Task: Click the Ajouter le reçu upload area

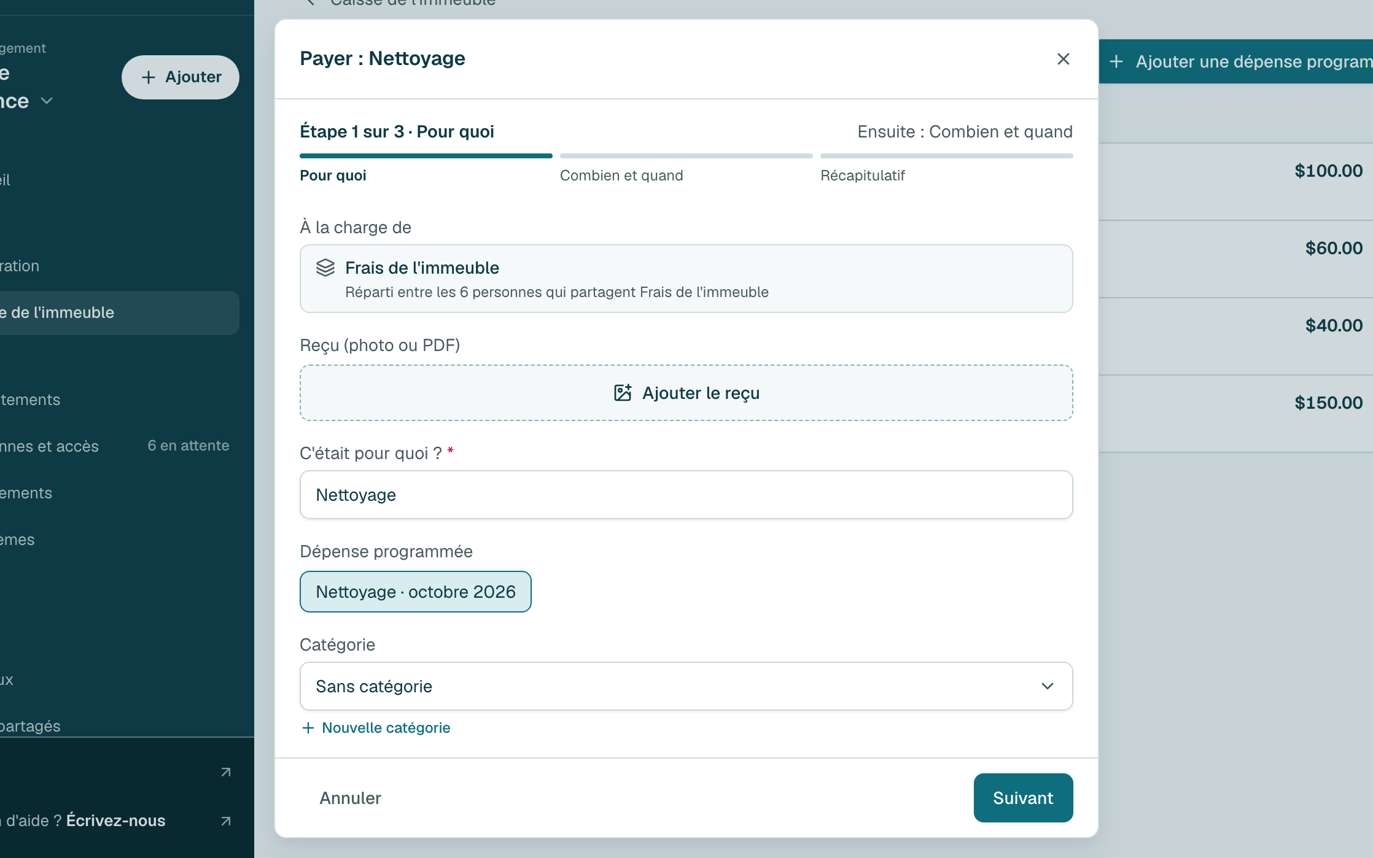Action: (x=686, y=393)
